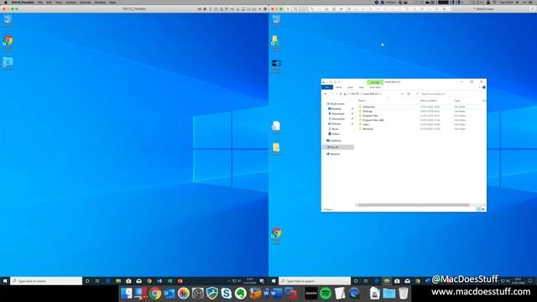Open the Trash in the Dock
The image size is (537, 302).
(x=404, y=294)
